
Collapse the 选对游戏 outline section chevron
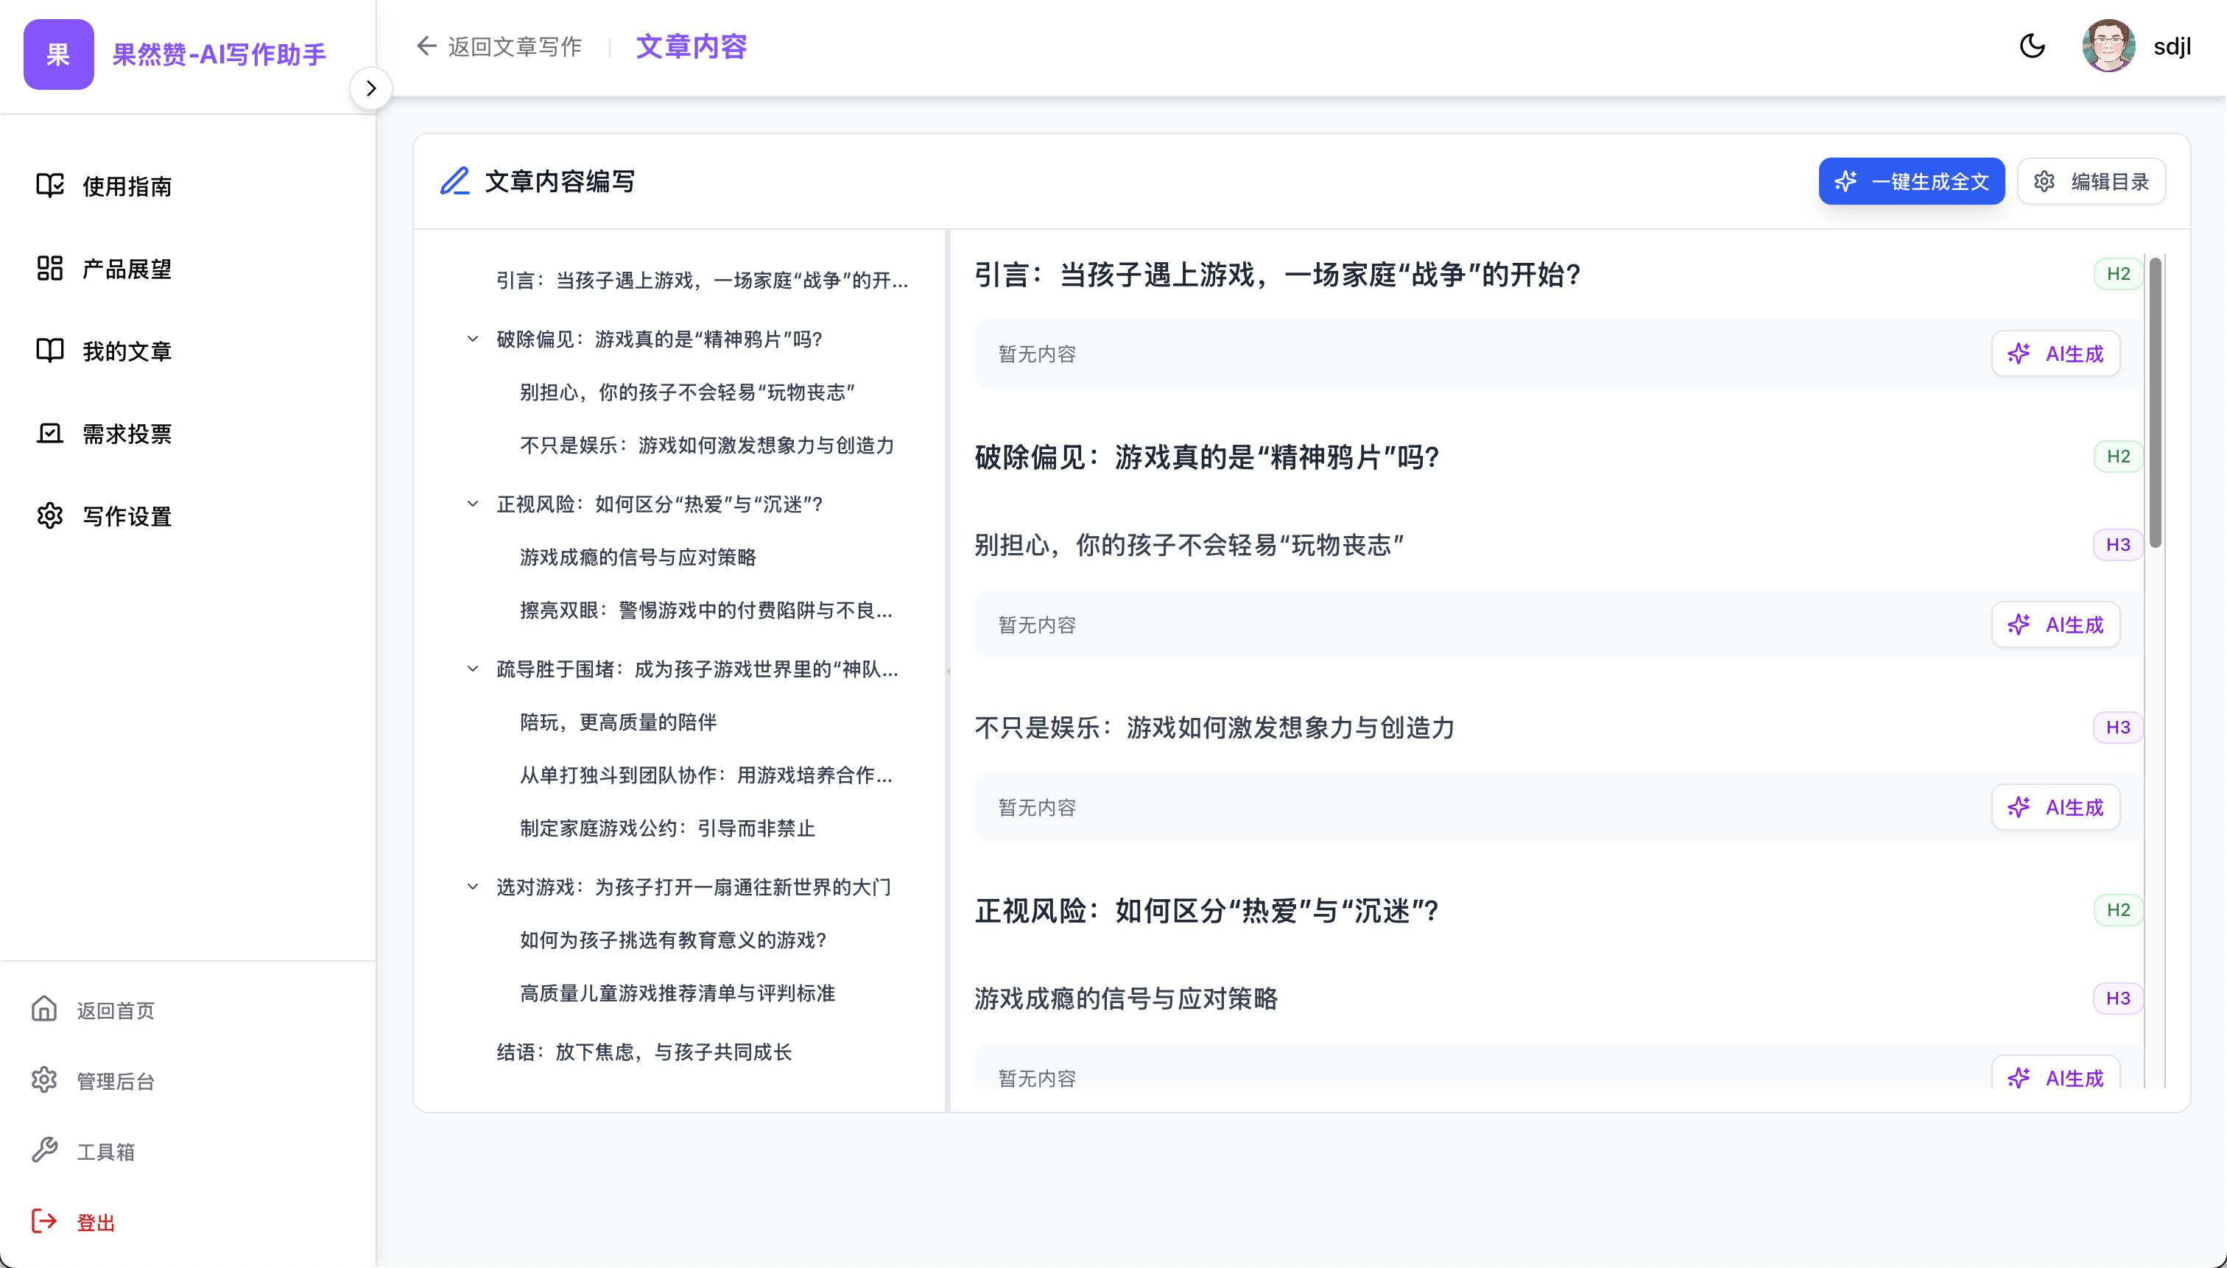point(473,887)
